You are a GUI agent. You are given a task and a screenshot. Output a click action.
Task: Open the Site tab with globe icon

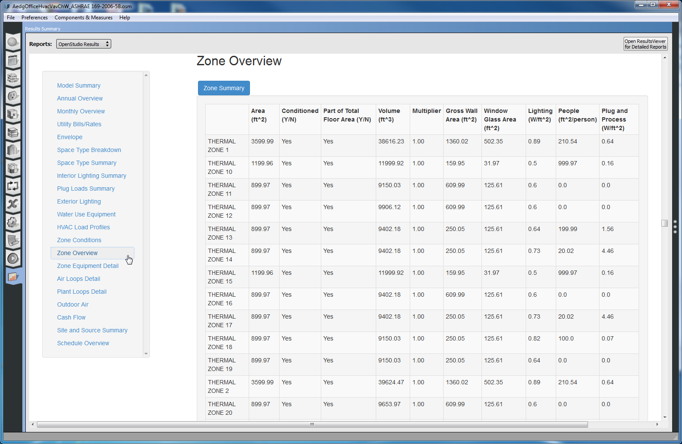(13, 42)
